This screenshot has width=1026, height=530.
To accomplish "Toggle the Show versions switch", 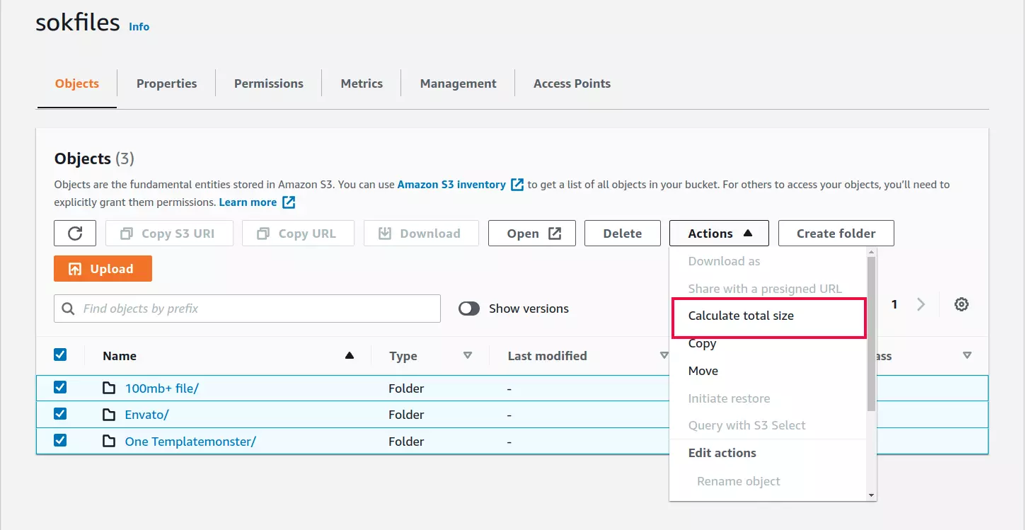I will click(469, 309).
